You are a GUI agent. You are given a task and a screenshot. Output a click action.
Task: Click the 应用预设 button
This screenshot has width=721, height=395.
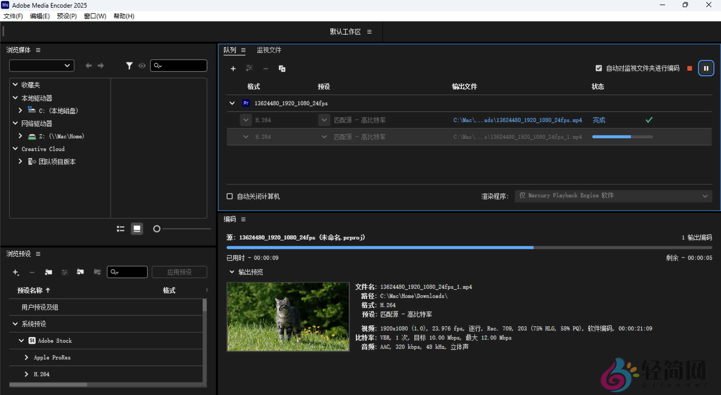pyautogui.click(x=179, y=272)
